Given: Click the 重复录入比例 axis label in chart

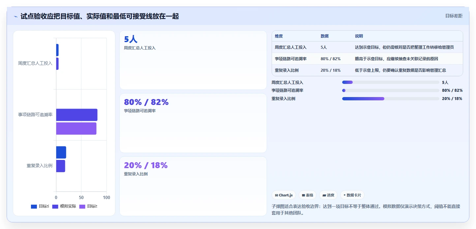Looking at the screenshot, I should pyautogui.click(x=40, y=166).
